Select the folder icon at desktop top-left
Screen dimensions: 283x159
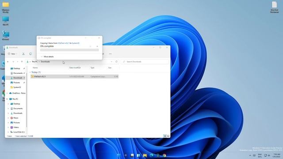[x=6, y=7]
